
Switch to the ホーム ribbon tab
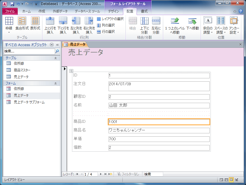(26, 11)
